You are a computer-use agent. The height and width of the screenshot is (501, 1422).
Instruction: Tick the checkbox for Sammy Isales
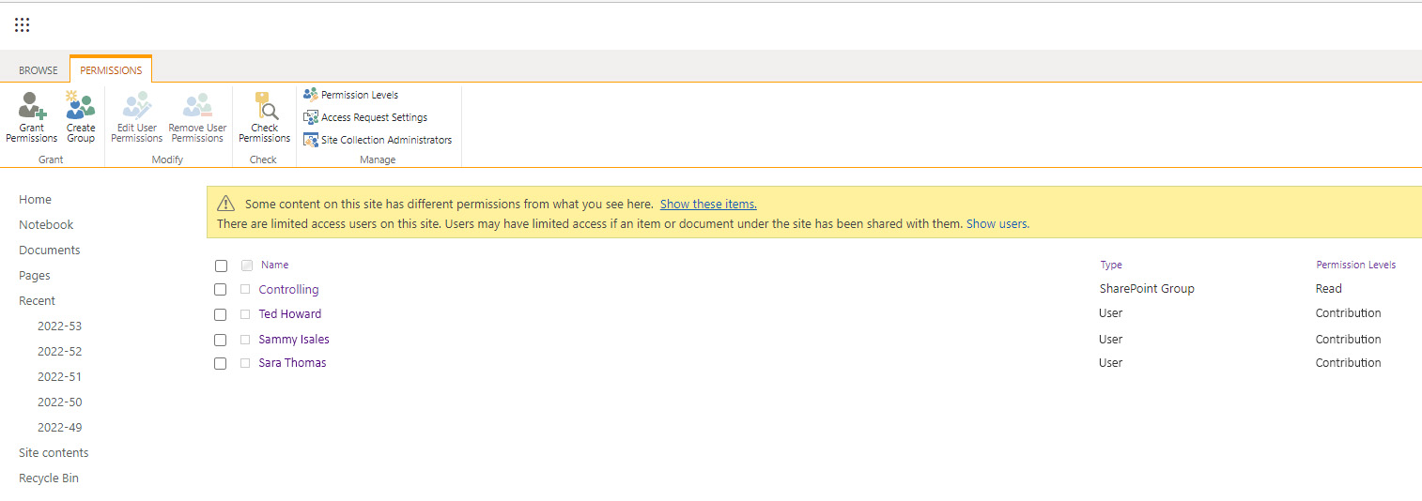click(221, 340)
